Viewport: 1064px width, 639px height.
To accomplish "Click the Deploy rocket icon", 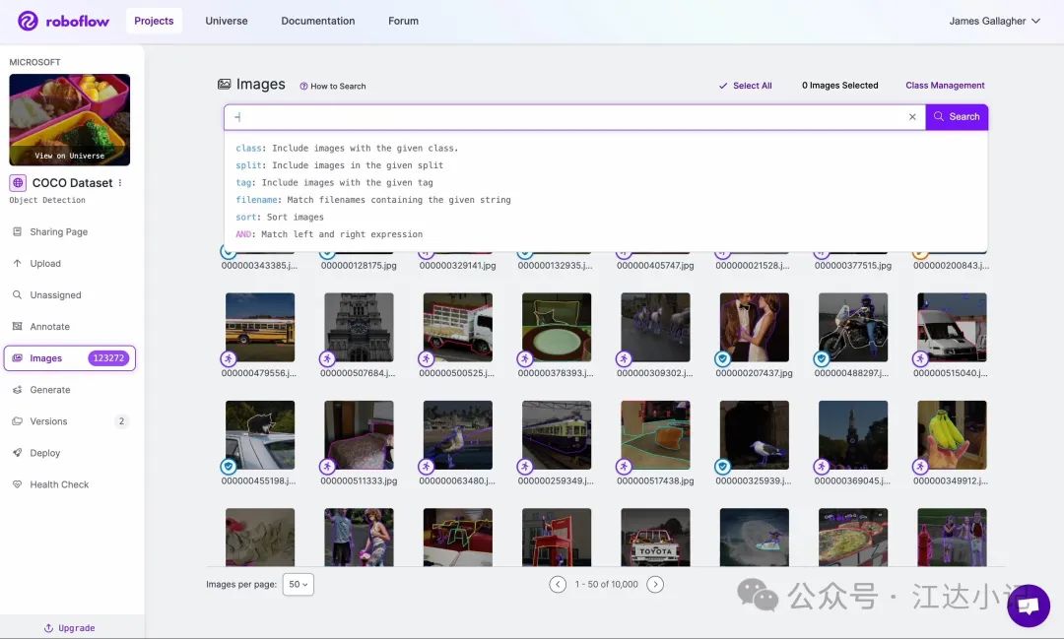I will pos(17,453).
